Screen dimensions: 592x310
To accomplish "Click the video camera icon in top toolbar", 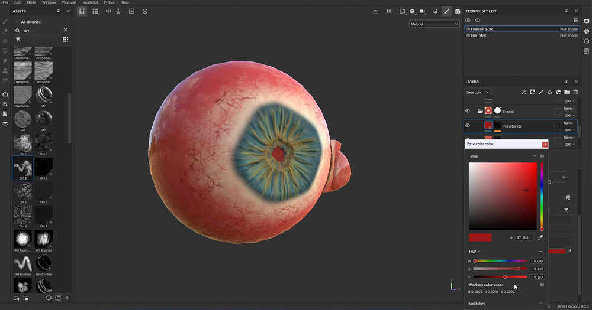I will (x=423, y=11).
